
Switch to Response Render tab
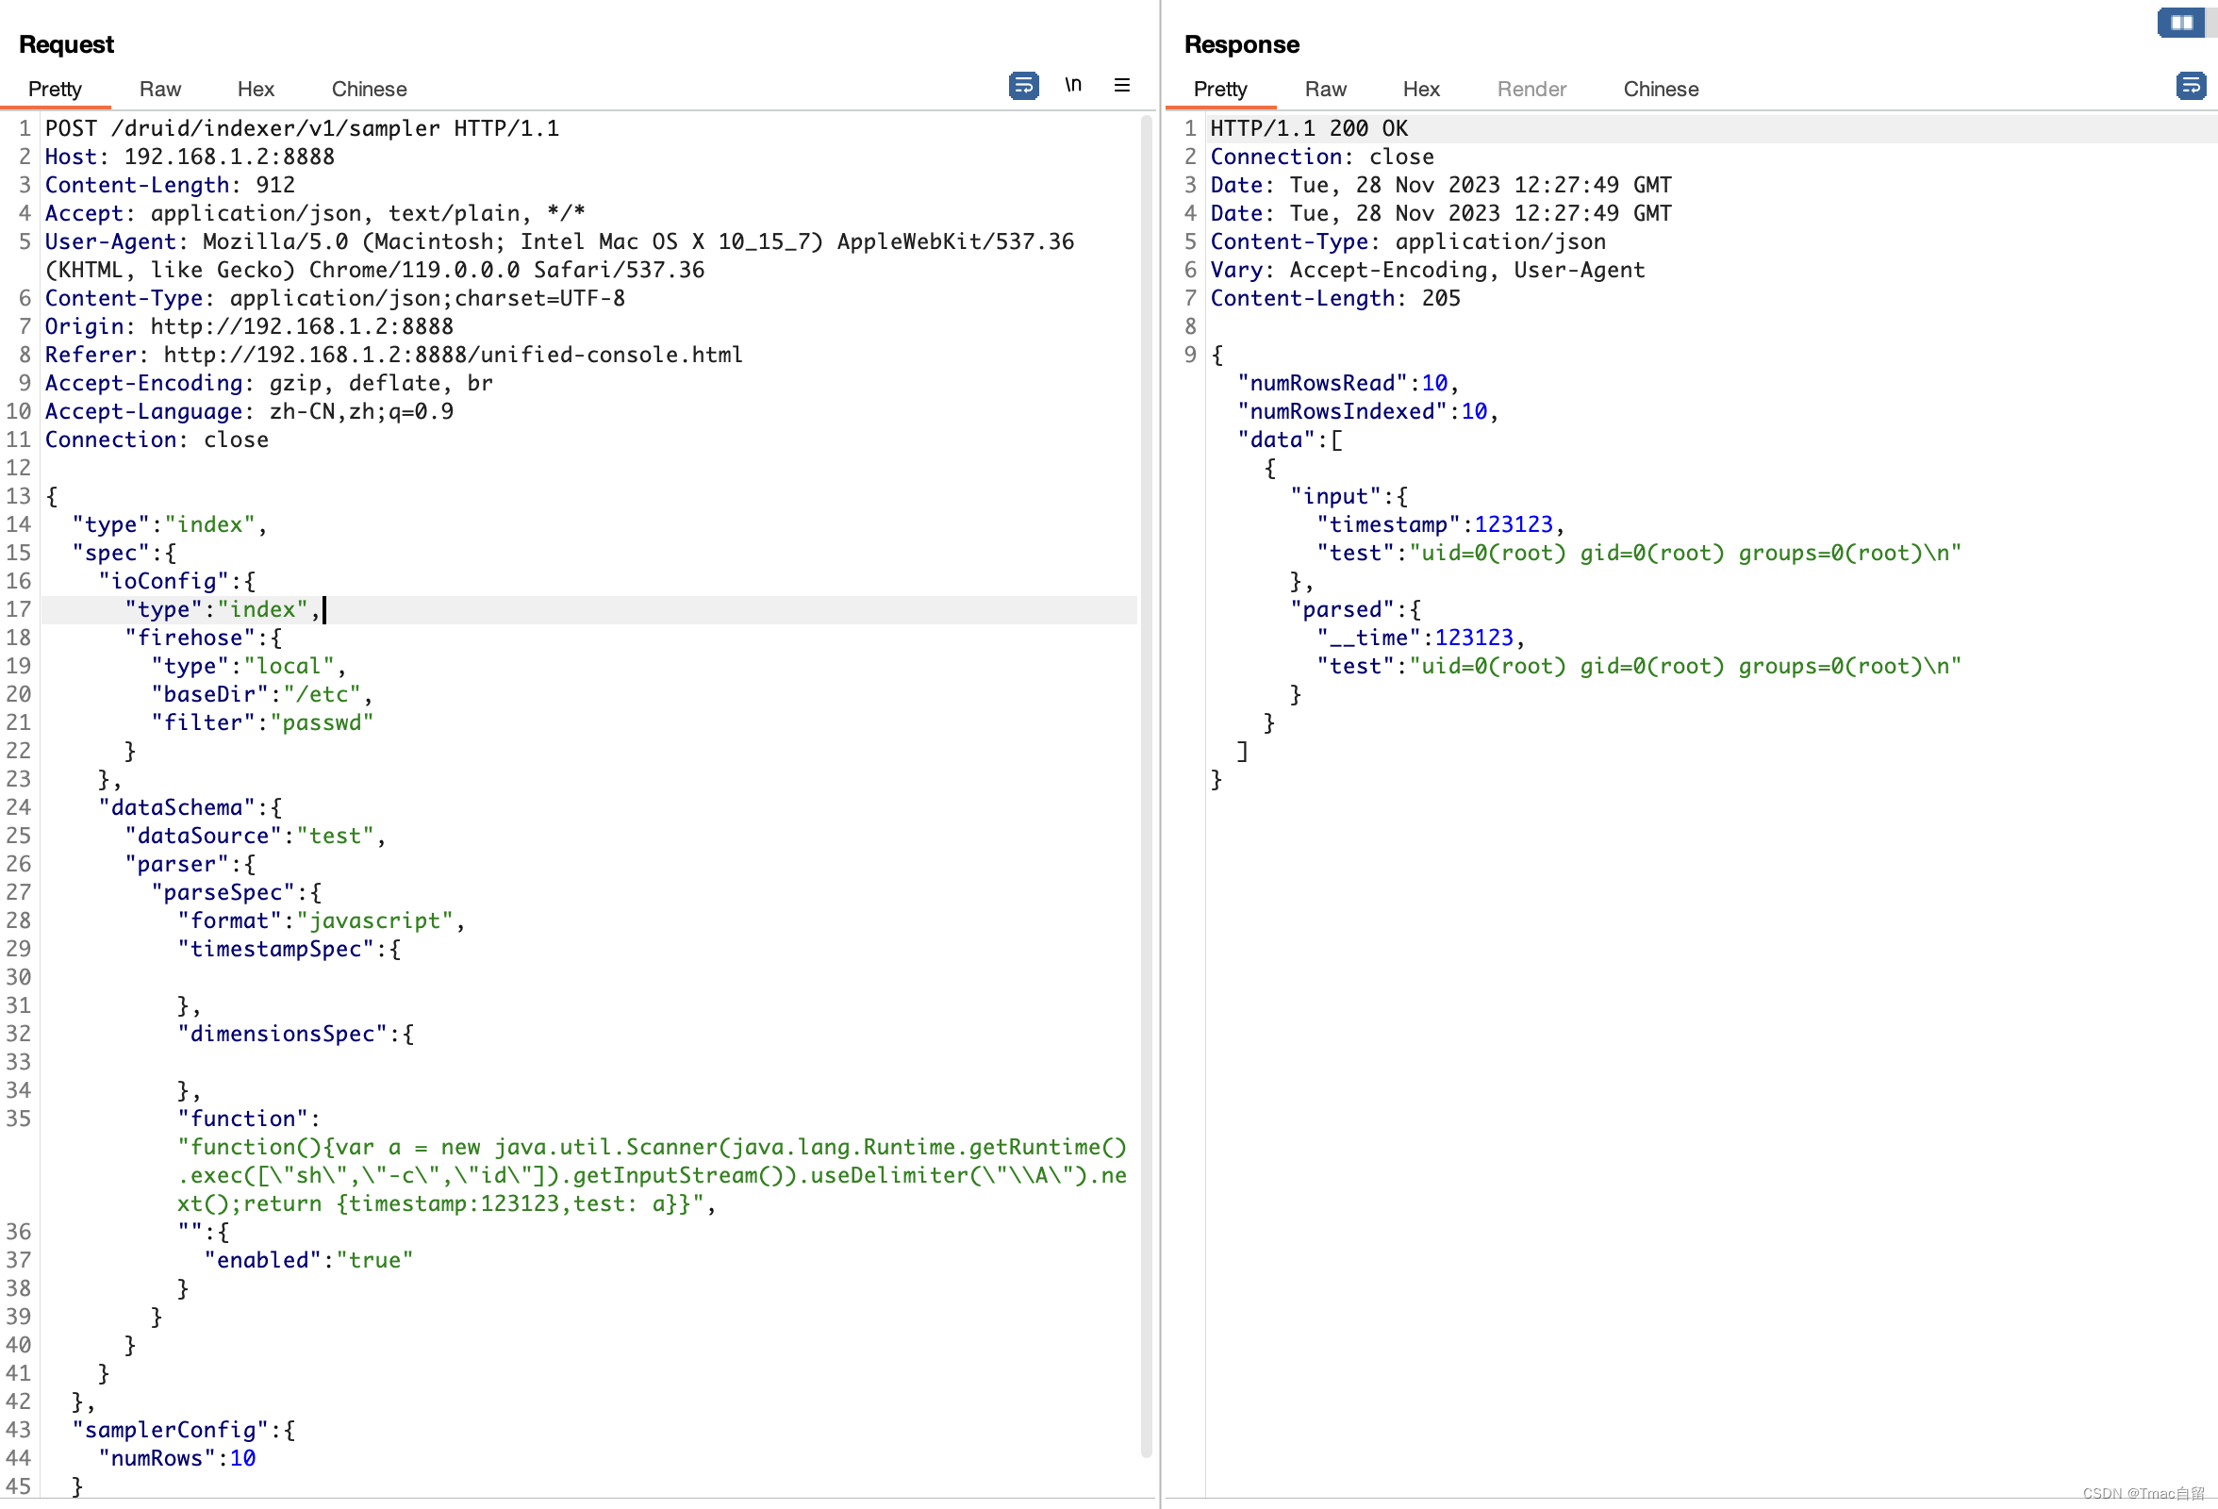(x=1531, y=89)
